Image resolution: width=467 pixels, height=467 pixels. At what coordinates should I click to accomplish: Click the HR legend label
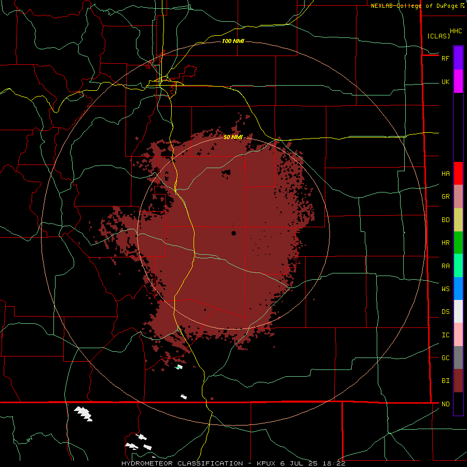[445, 243]
